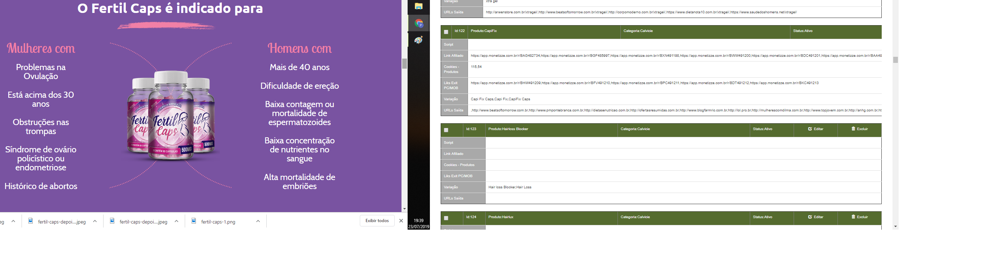Click the Editar button for Hairlux

point(816,217)
